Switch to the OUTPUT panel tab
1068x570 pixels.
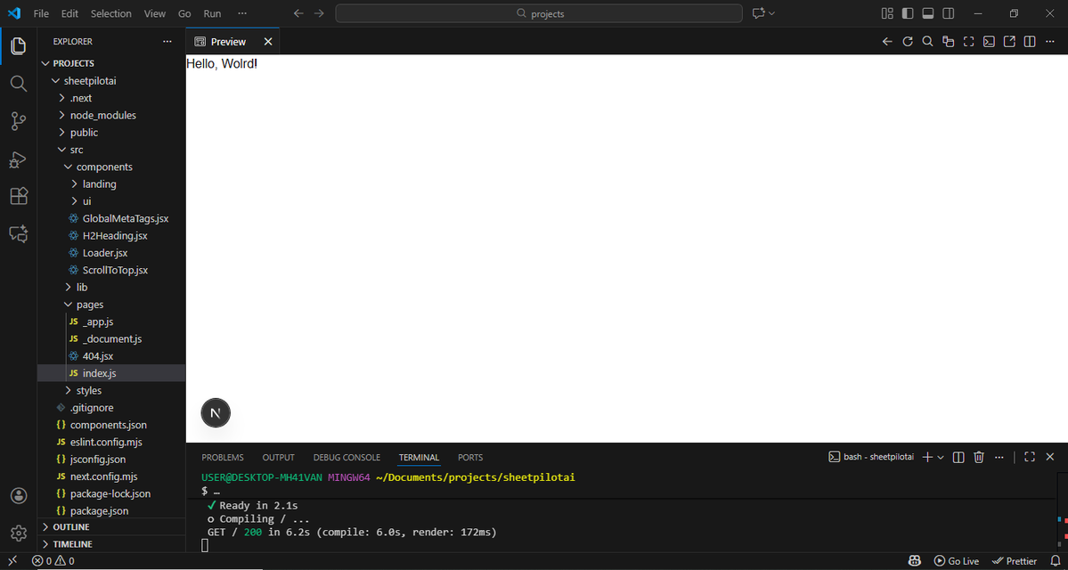coord(279,457)
